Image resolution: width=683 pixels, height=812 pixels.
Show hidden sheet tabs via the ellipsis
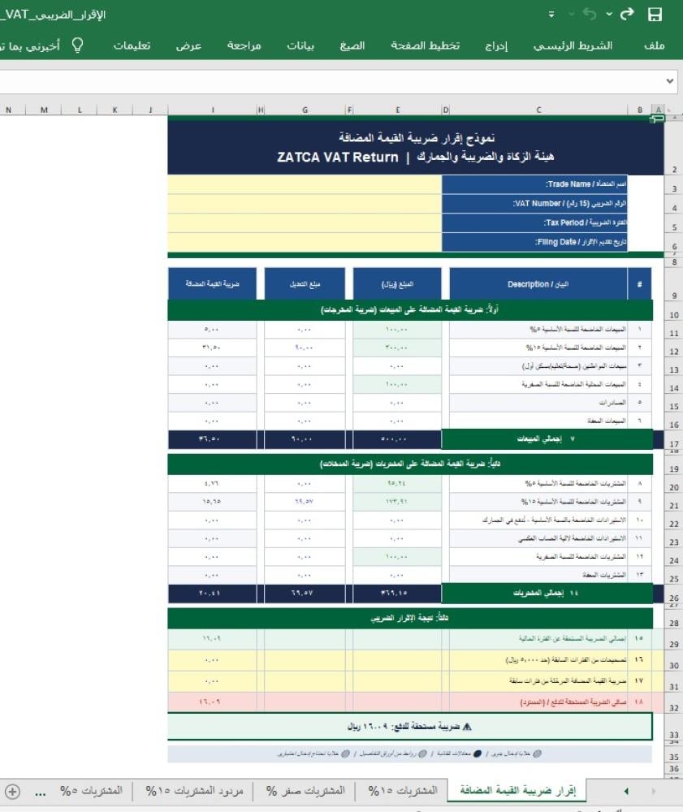tap(41, 791)
